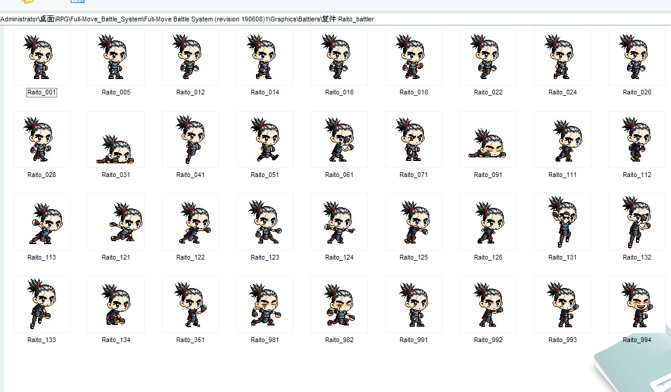Select the Raito_982 sprite thumbnail

339,305
